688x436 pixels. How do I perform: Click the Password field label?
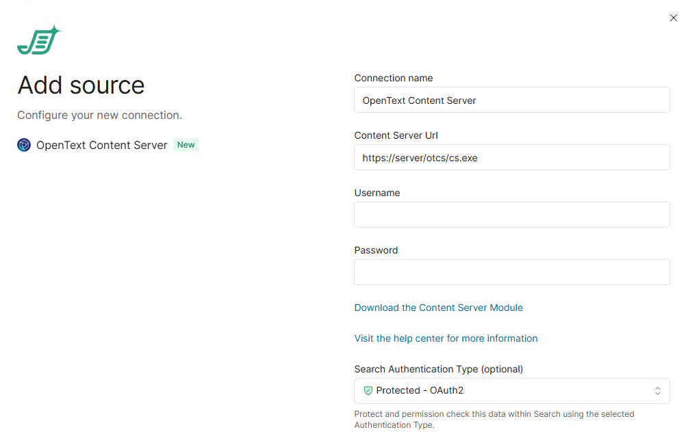[x=376, y=250]
